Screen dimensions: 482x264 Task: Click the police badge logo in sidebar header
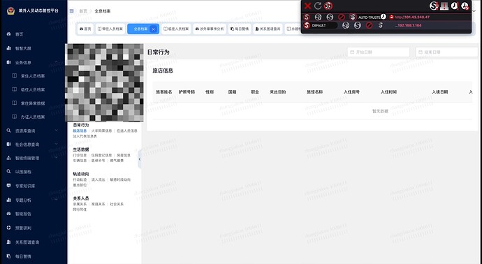click(10, 10)
